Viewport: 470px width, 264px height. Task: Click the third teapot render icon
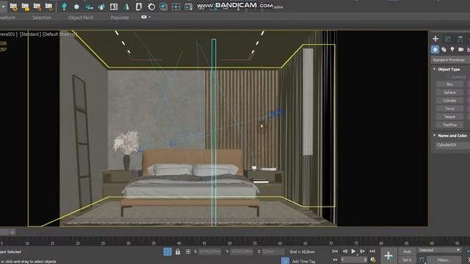[x=37, y=7]
